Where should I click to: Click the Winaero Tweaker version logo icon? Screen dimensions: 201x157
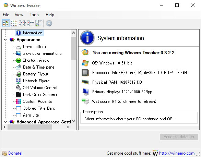[85, 52]
